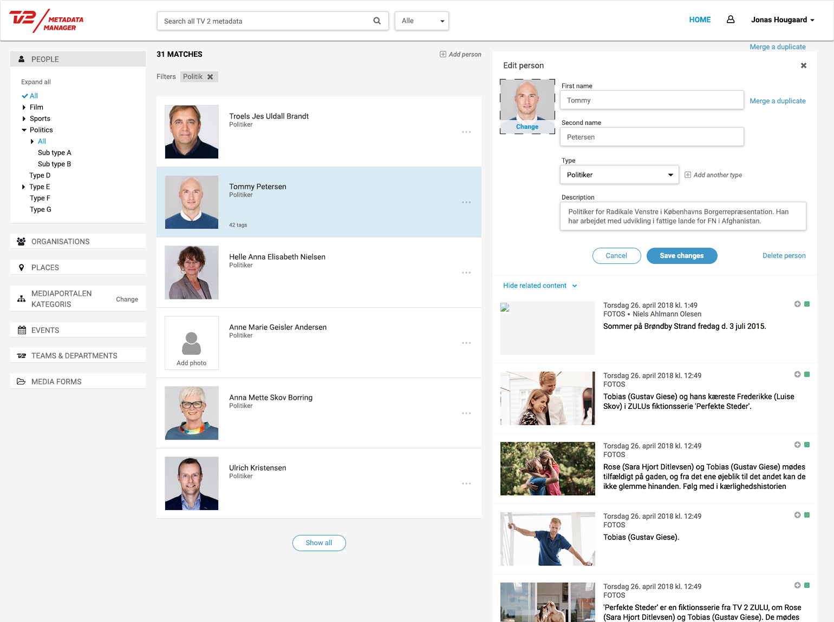Screen dimensions: 834x622
Task: Open ORGANISATIONS sidebar section
Action: [78, 241]
